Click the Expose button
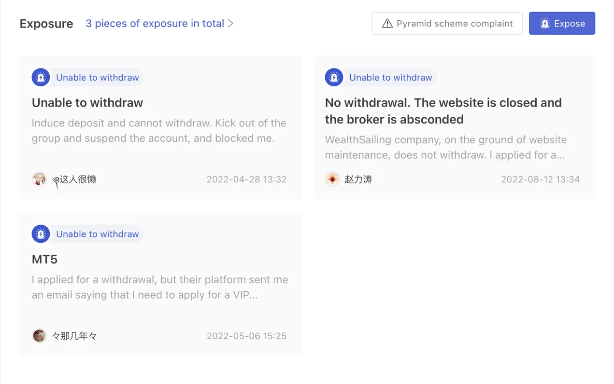This screenshot has height=384, width=614. (x=562, y=23)
